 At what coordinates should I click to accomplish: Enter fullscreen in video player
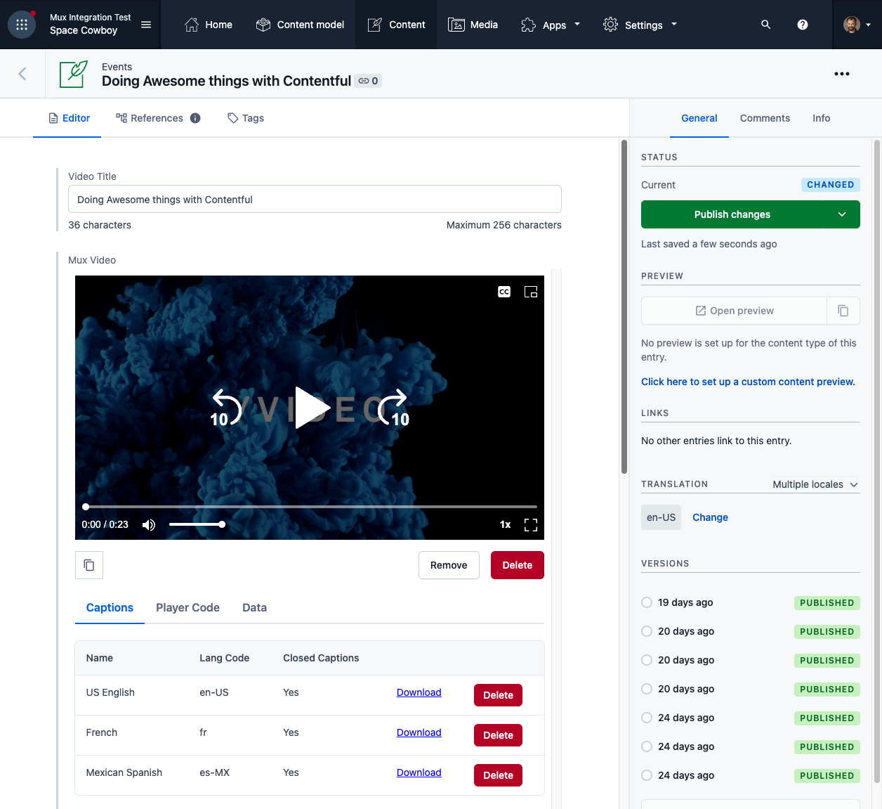click(x=531, y=525)
